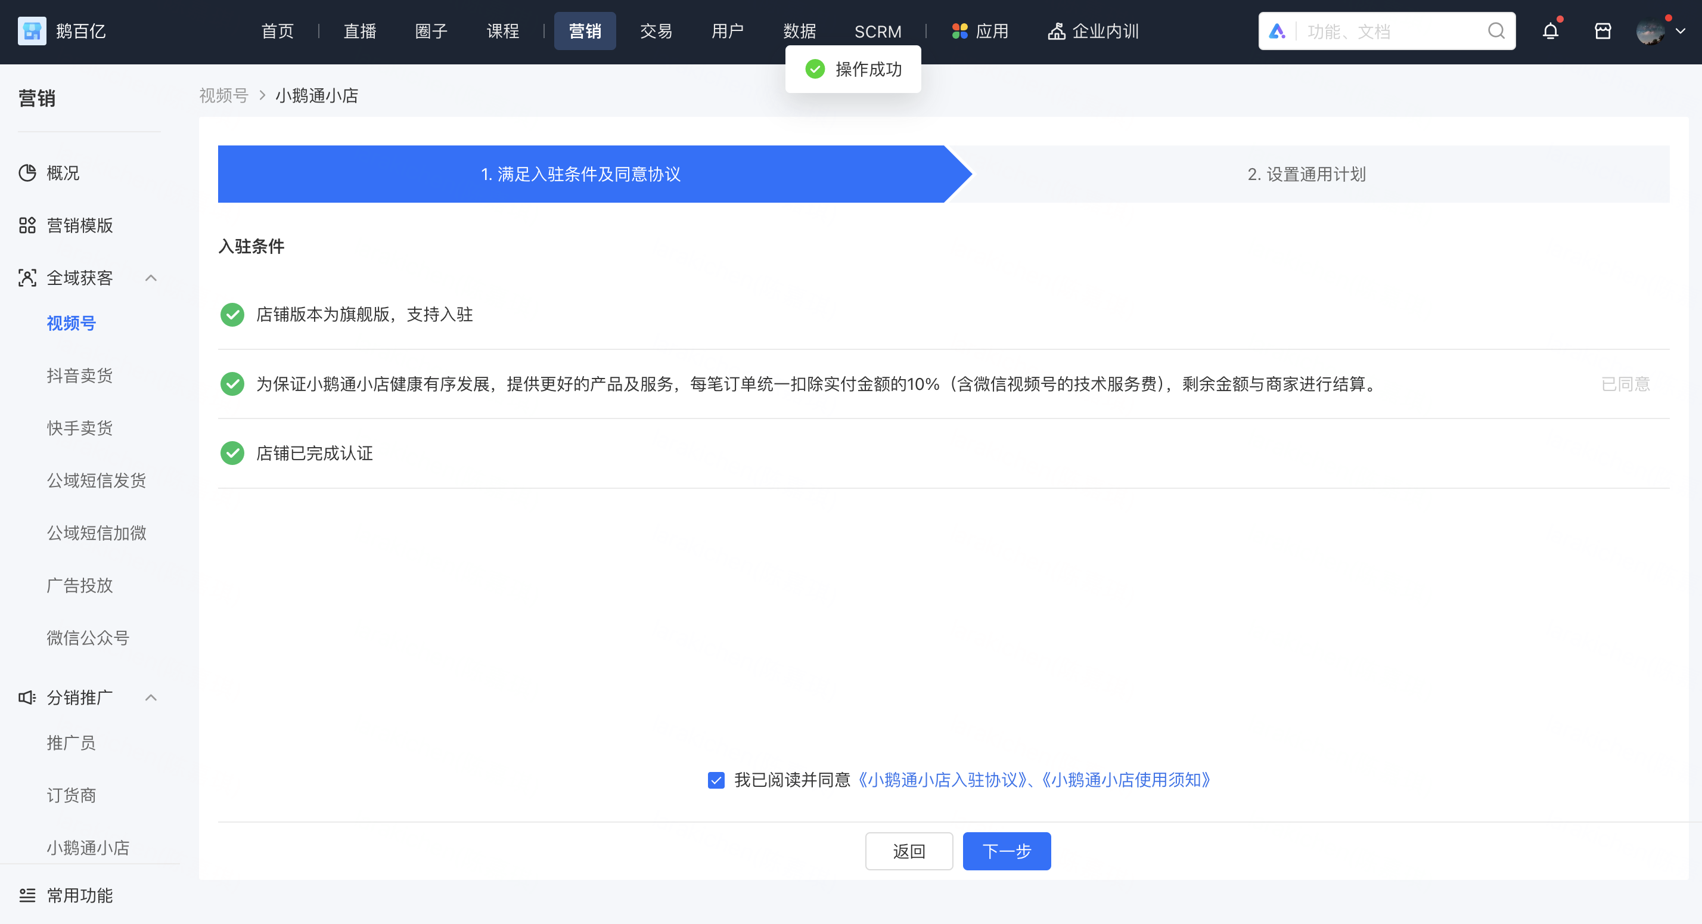This screenshot has width=1702, height=924.
Task: Click the 鹅百亿 logo icon
Action: 31,30
